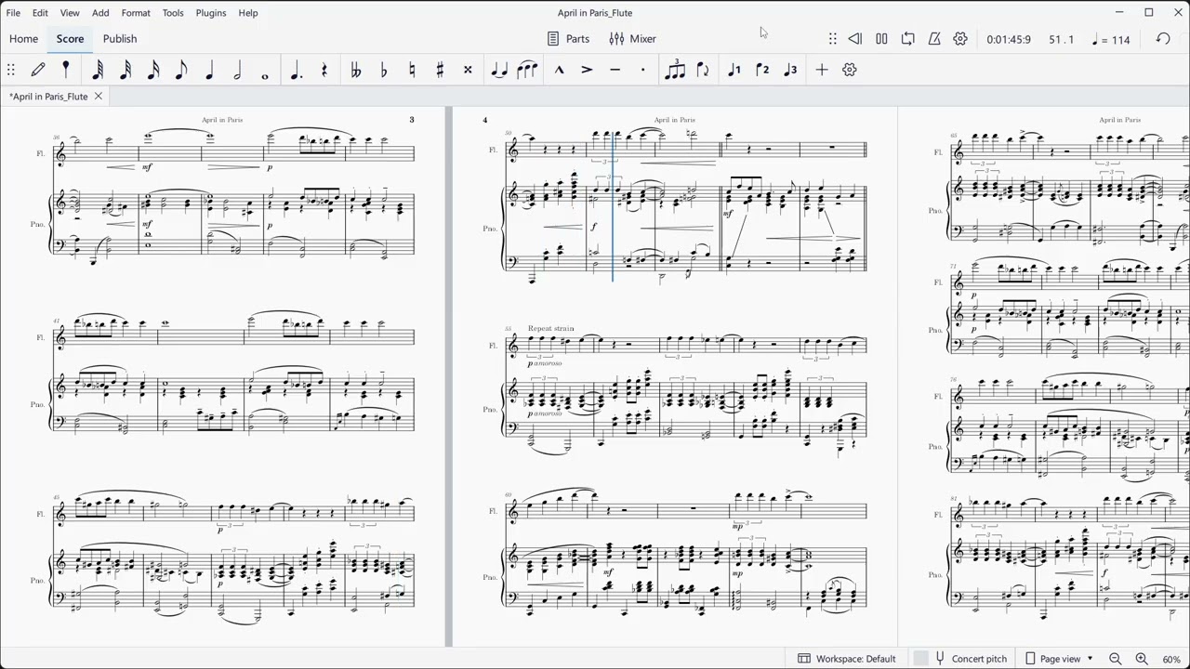Customize the note input toolbar gear
The height and width of the screenshot is (669, 1190).
tap(850, 70)
